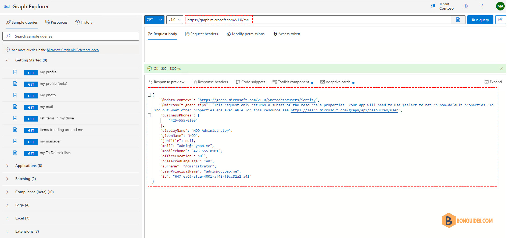Click the id value in response JSON
Screen dimensions: 509x238
[212, 177]
